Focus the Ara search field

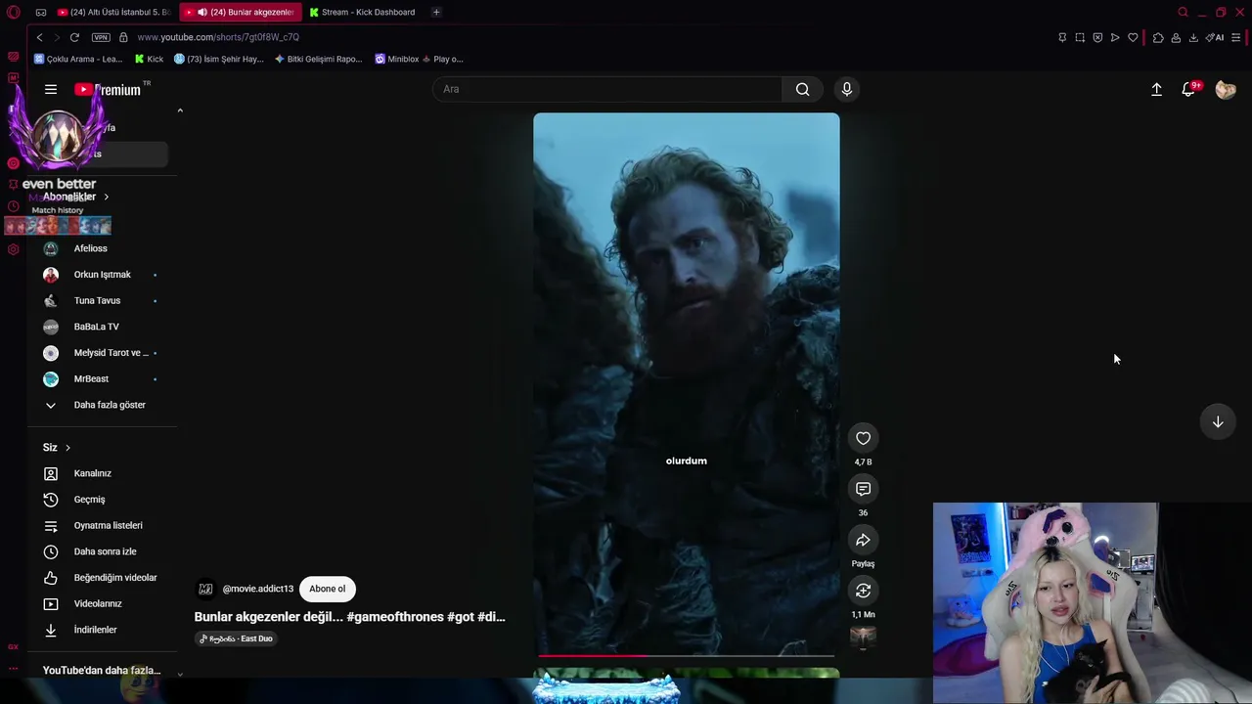pos(606,89)
